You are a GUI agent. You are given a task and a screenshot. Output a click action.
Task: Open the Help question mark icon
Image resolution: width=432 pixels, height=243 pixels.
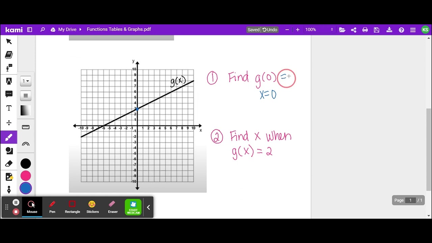click(401, 30)
